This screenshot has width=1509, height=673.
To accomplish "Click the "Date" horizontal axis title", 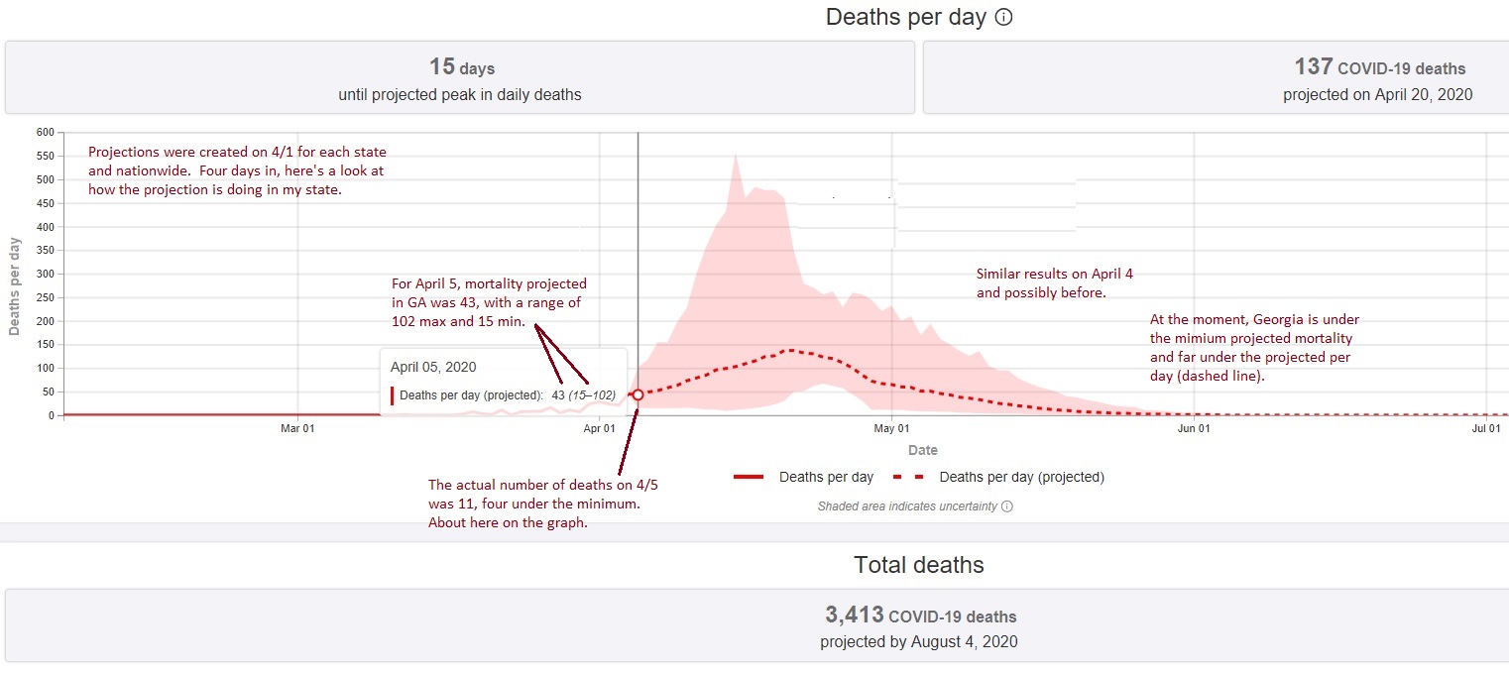I will [922, 450].
